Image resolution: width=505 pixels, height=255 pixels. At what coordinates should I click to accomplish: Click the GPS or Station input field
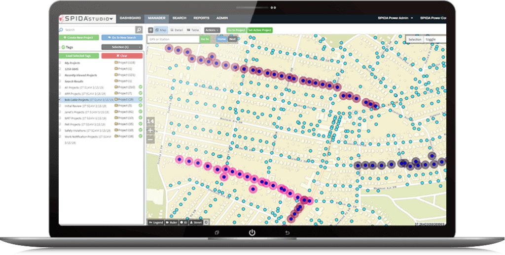173,38
